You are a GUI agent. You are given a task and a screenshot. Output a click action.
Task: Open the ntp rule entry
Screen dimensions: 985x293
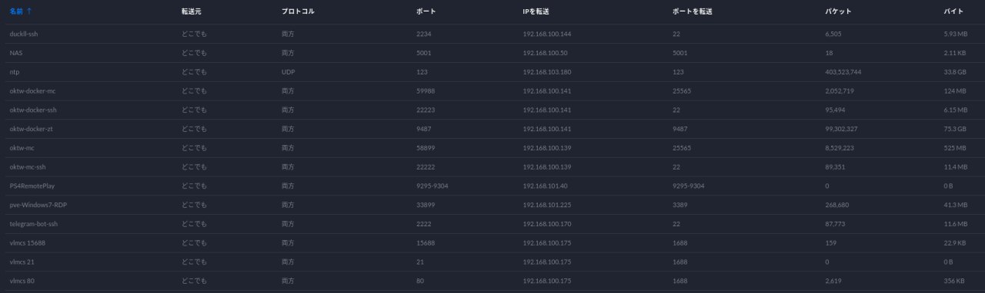pos(492,72)
